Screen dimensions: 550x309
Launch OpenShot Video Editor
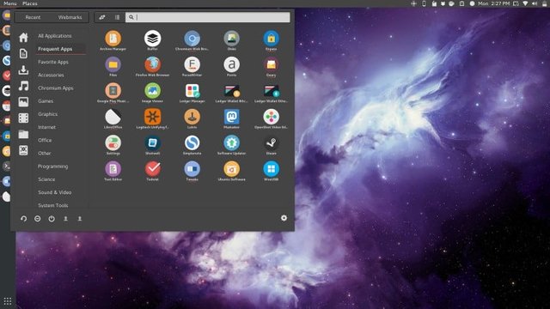coord(272,117)
